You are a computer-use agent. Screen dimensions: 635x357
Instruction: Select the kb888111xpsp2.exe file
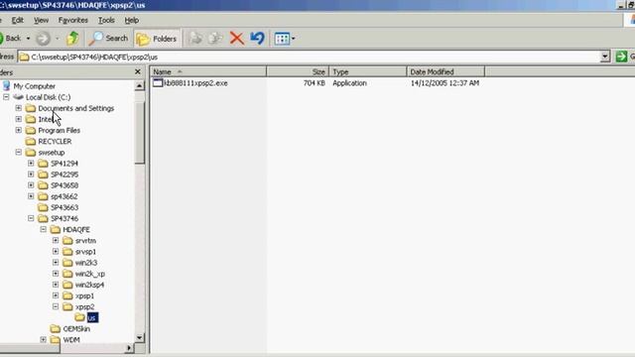(195, 83)
